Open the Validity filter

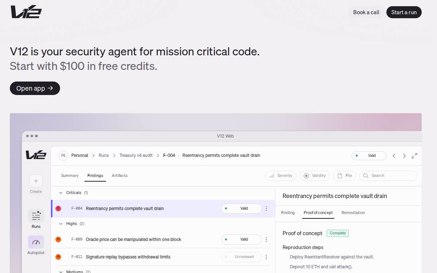[x=315, y=176]
